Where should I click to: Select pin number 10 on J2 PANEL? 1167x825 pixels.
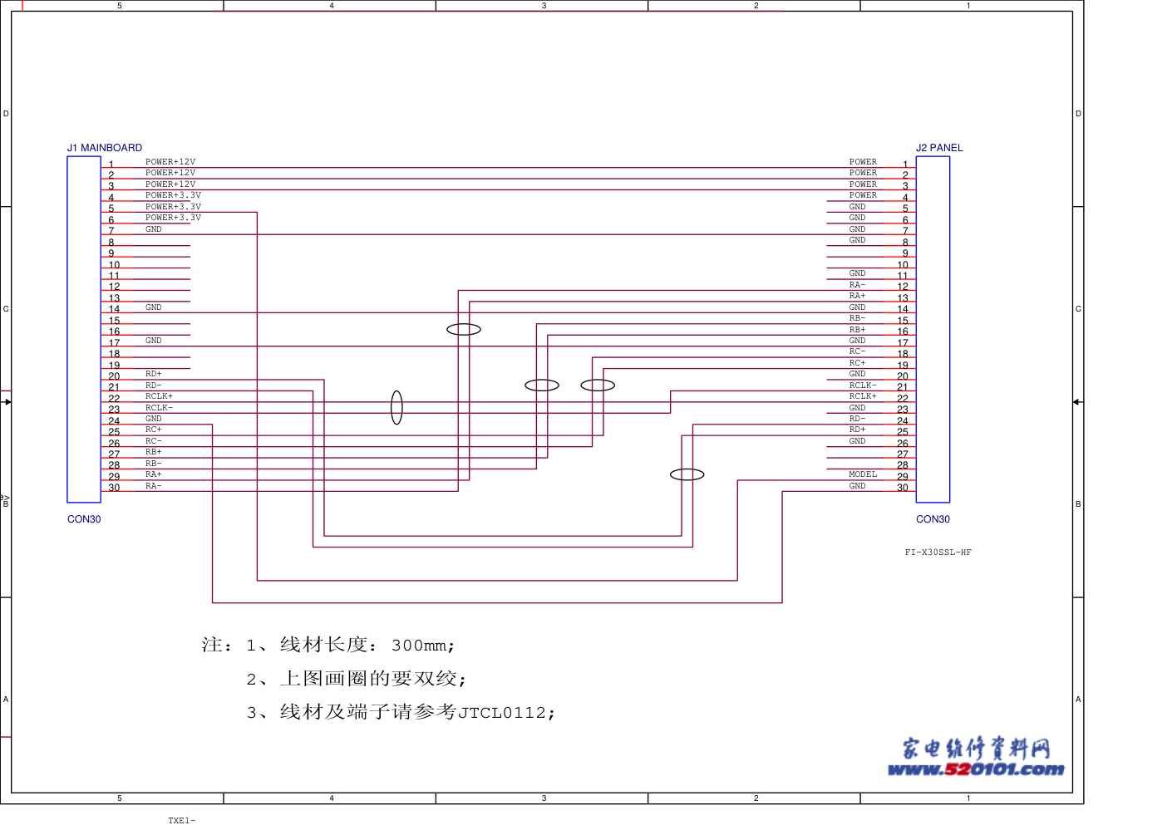click(903, 265)
